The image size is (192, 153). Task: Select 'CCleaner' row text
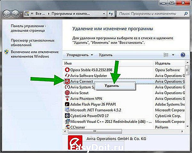(77, 127)
